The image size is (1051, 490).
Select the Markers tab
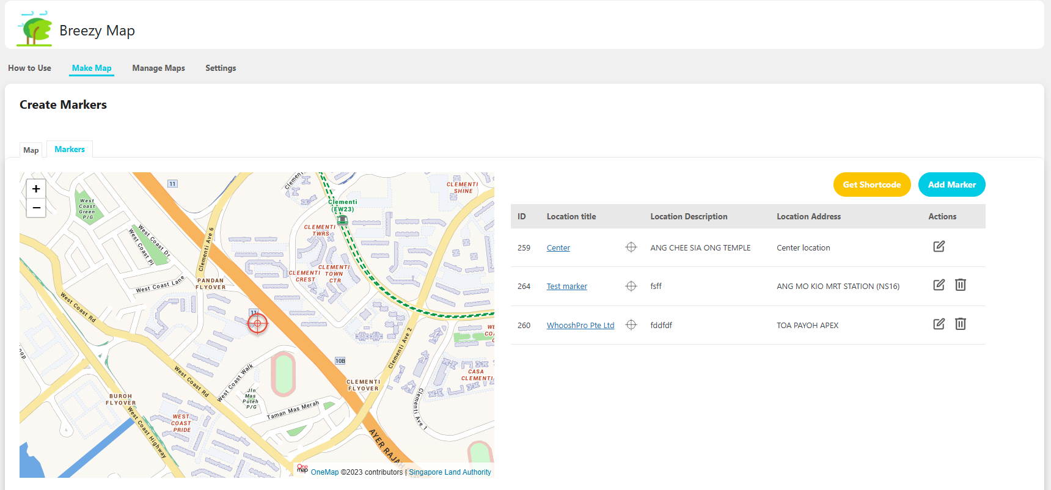point(70,149)
